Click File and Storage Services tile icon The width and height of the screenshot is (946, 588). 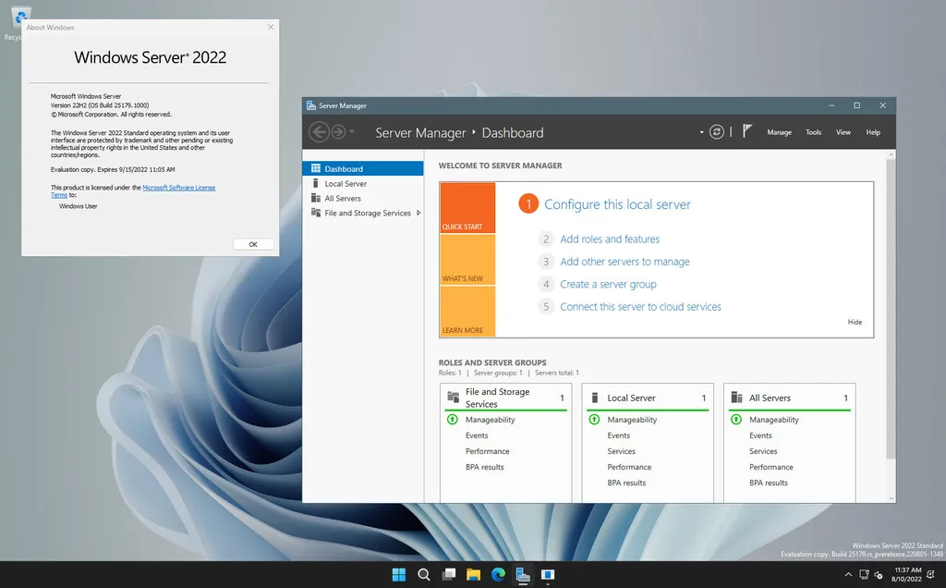coord(453,398)
